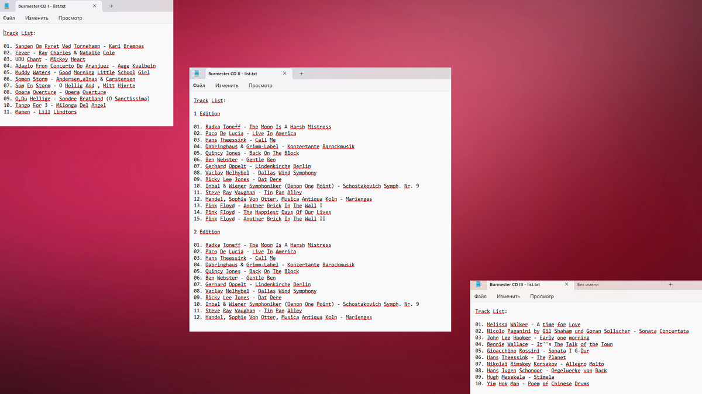Click the 'John Lee Hooker - Early one morning' line
The image size is (702, 394).
532,337
